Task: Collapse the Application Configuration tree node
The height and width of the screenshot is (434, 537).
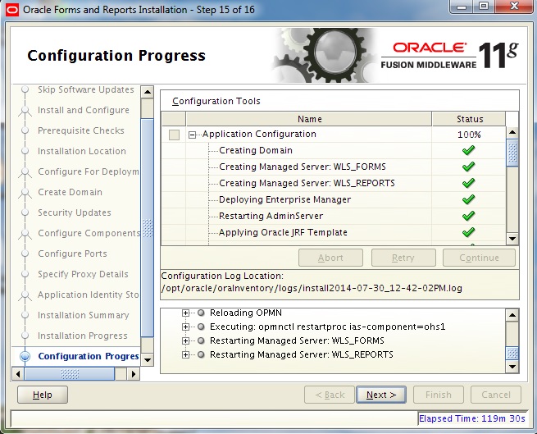Action: [x=193, y=135]
